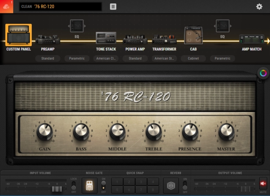
Task: Select Quick Snap slot 7
Action: (141, 190)
